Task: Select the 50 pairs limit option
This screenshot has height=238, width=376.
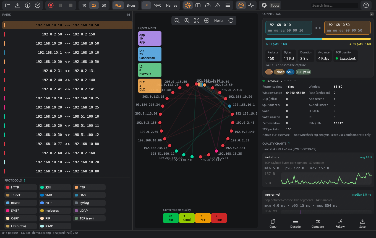Action: pos(104,5)
